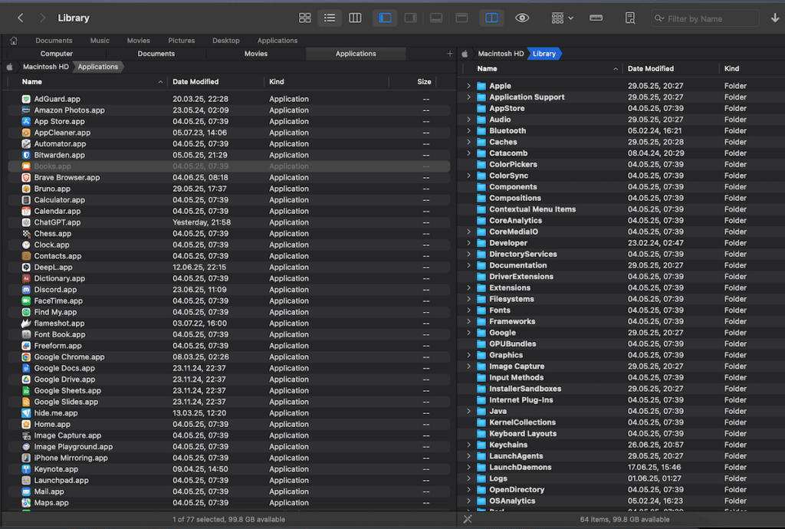Select the DeepL.app icon
This screenshot has width=785, height=529.
(x=26, y=268)
